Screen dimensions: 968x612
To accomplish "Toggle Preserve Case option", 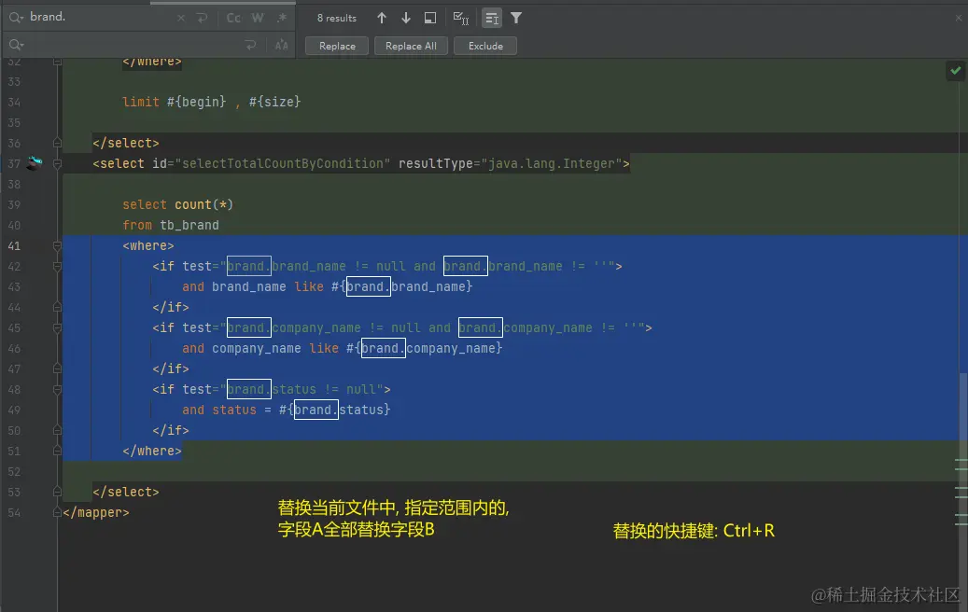I will tap(282, 45).
